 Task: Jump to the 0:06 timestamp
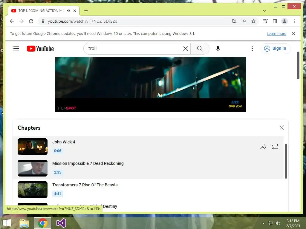58,151
